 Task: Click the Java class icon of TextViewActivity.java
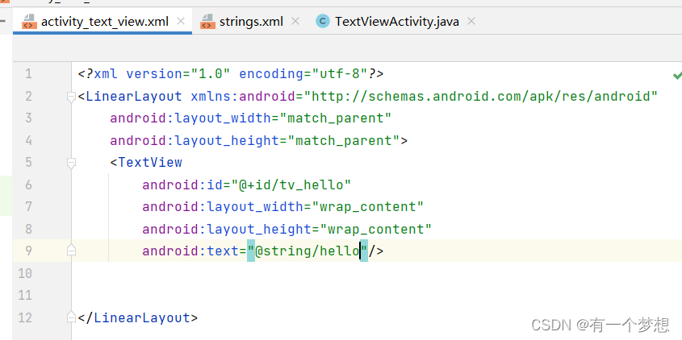(323, 21)
